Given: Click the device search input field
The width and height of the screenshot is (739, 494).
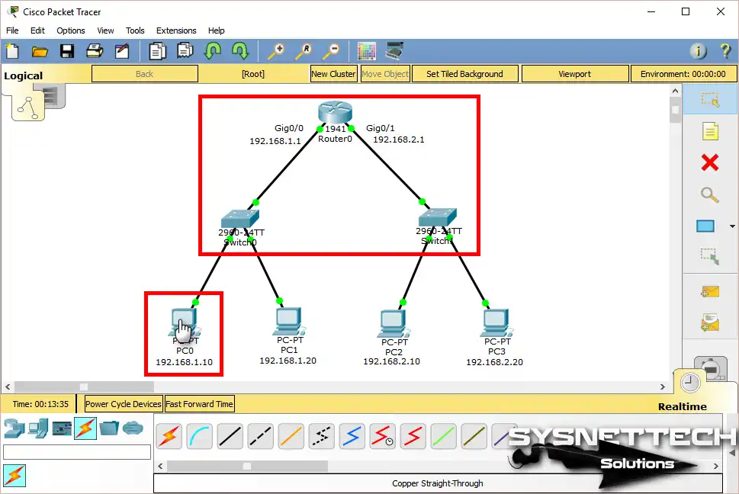Looking at the screenshot, I should pos(77,452).
